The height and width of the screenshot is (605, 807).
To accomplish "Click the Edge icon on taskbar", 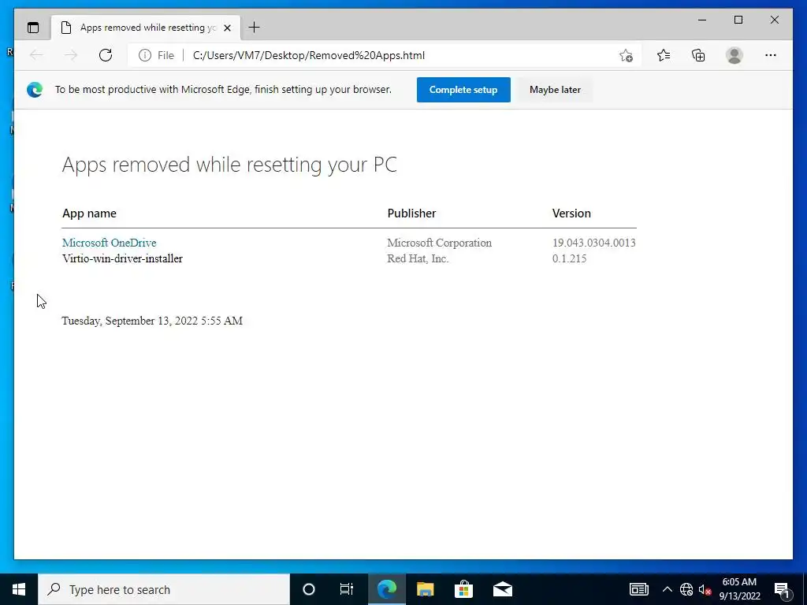I will pyautogui.click(x=386, y=589).
